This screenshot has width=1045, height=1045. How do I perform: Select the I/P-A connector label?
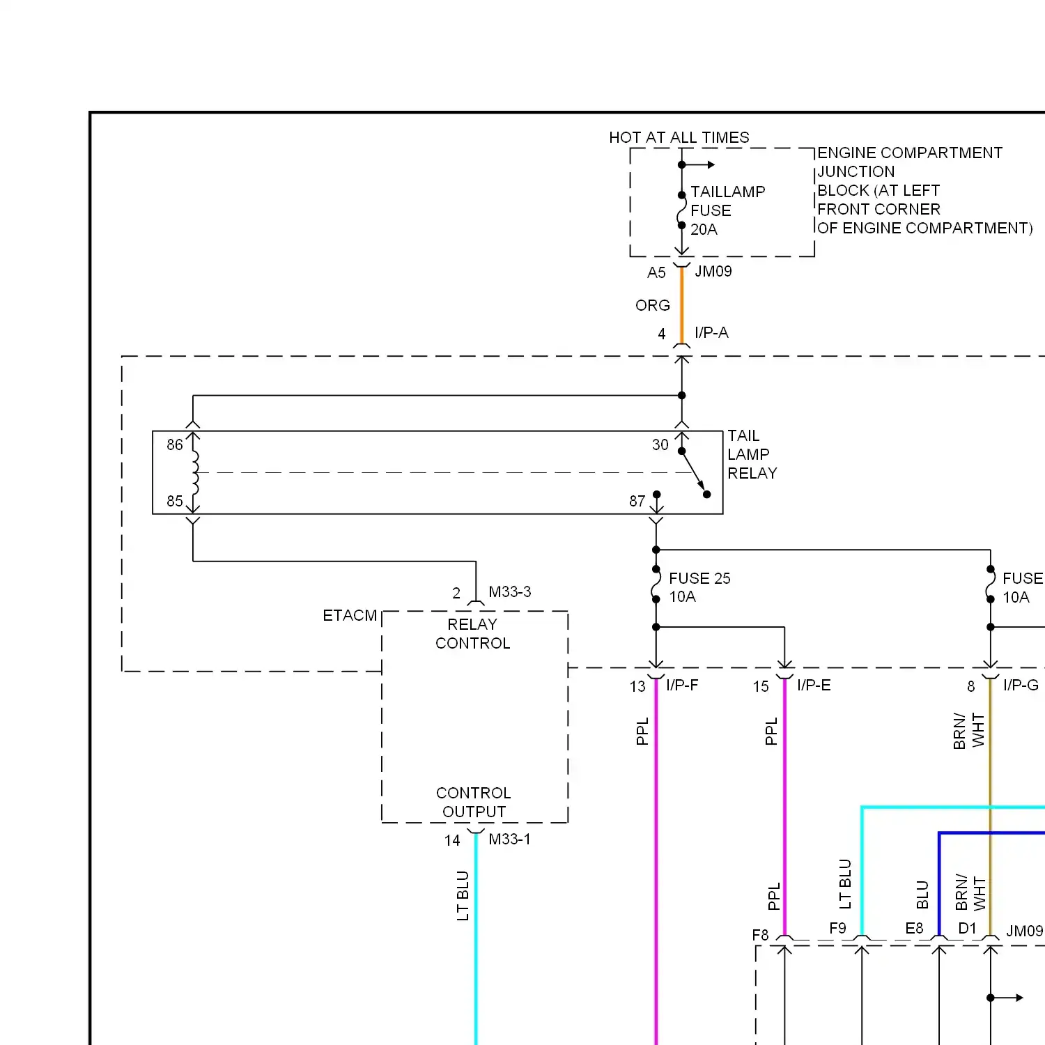tap(711, 332)
